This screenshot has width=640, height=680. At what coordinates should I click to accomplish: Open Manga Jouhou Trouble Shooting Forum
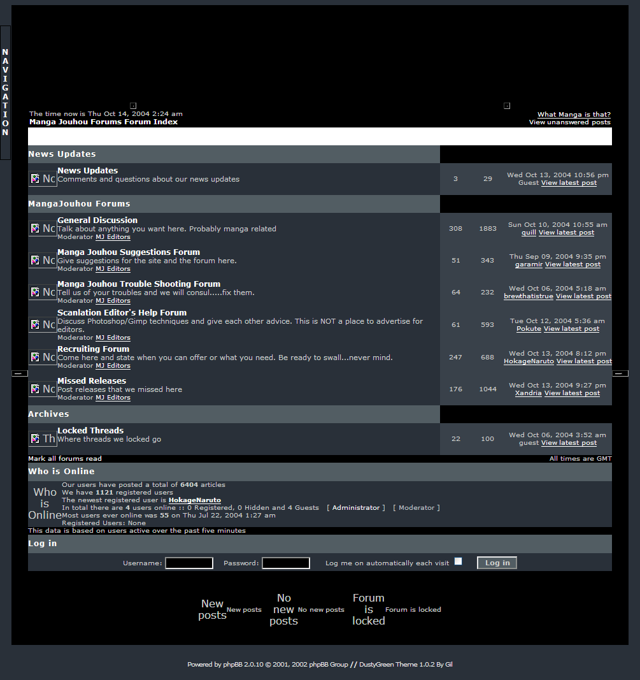point(139,284)
